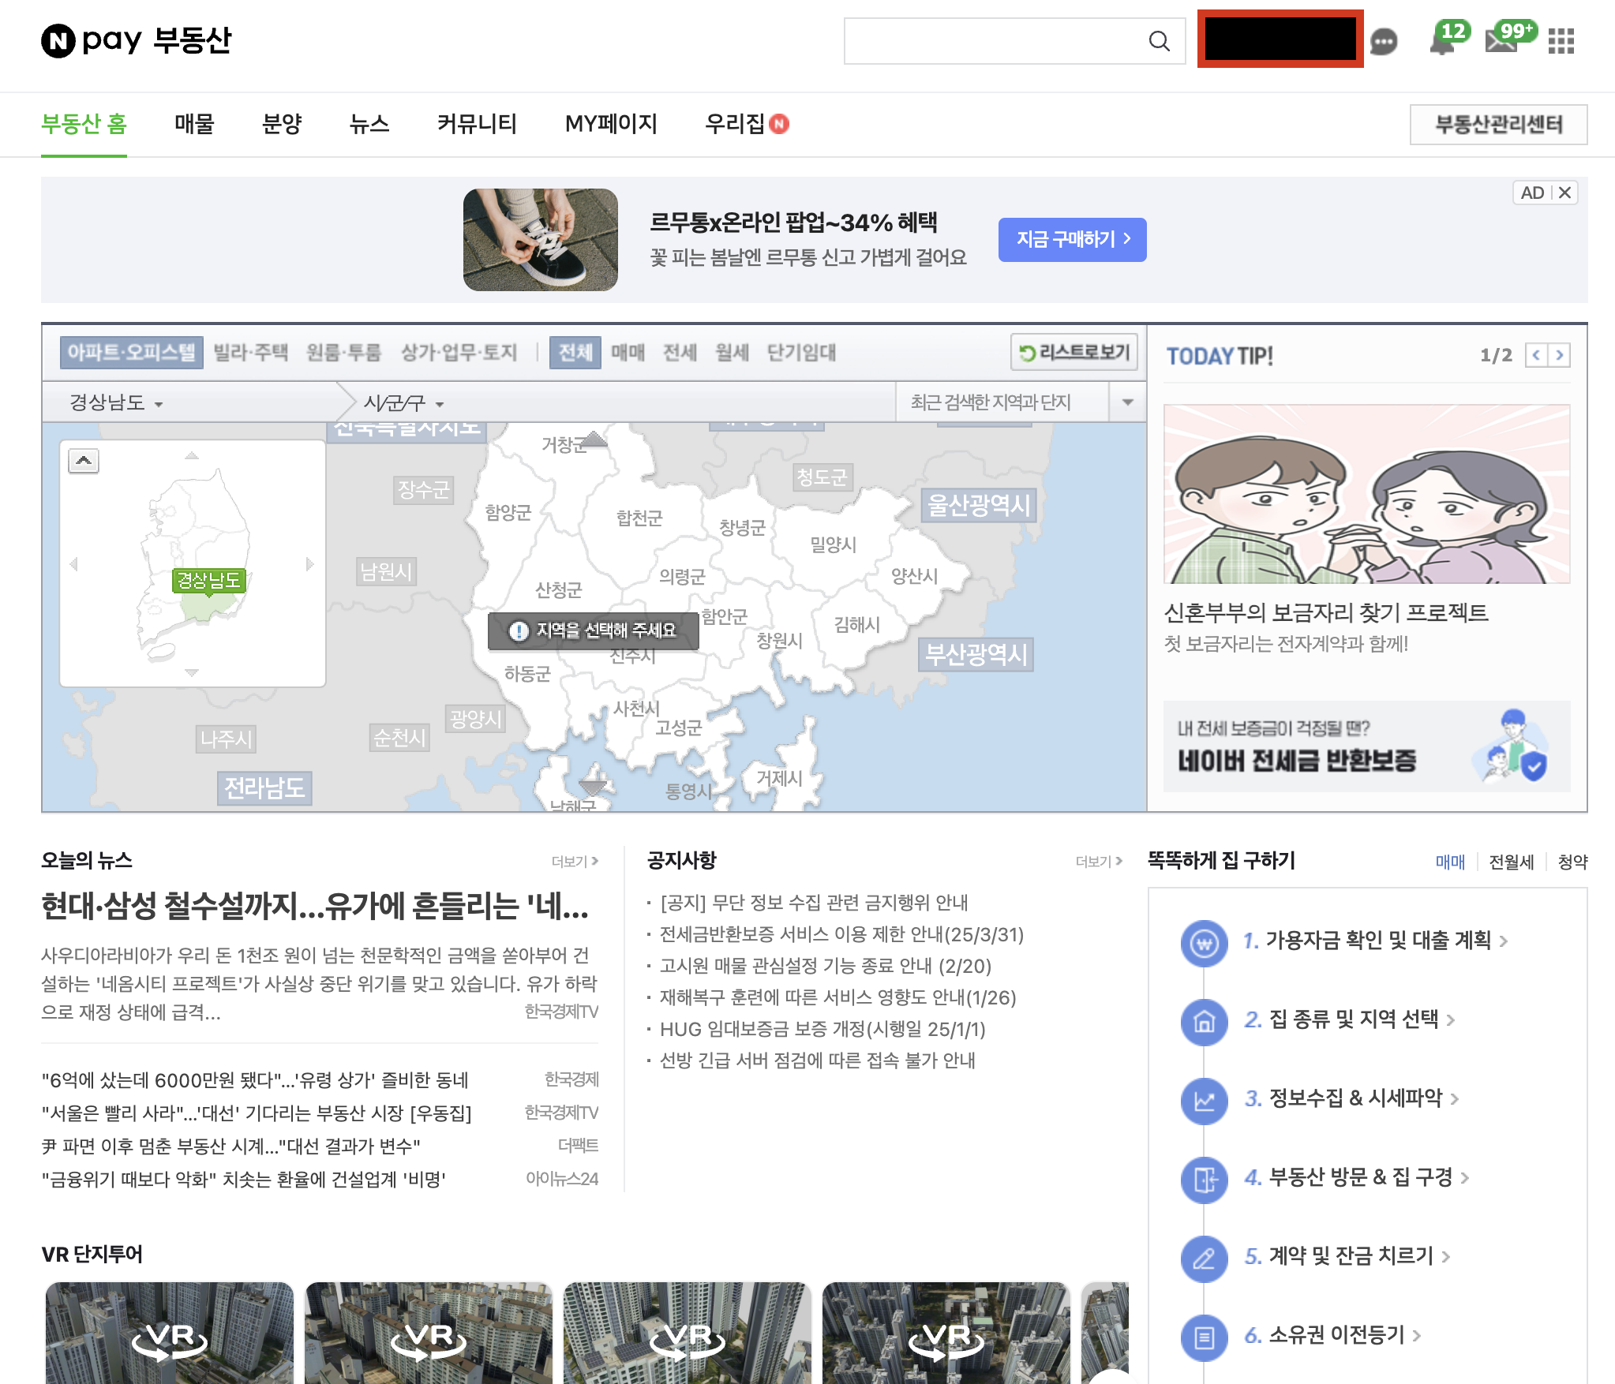Select 매매 transaction type filter

[628, 352]
